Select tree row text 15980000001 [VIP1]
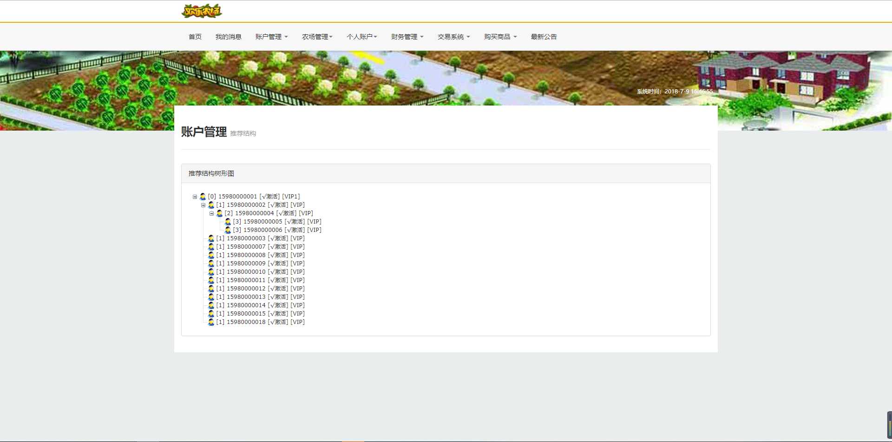 (254, 197)
